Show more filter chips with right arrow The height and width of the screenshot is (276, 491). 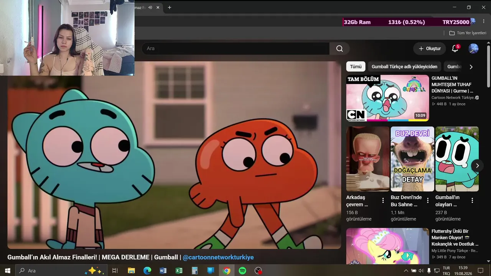coord(471,67)
